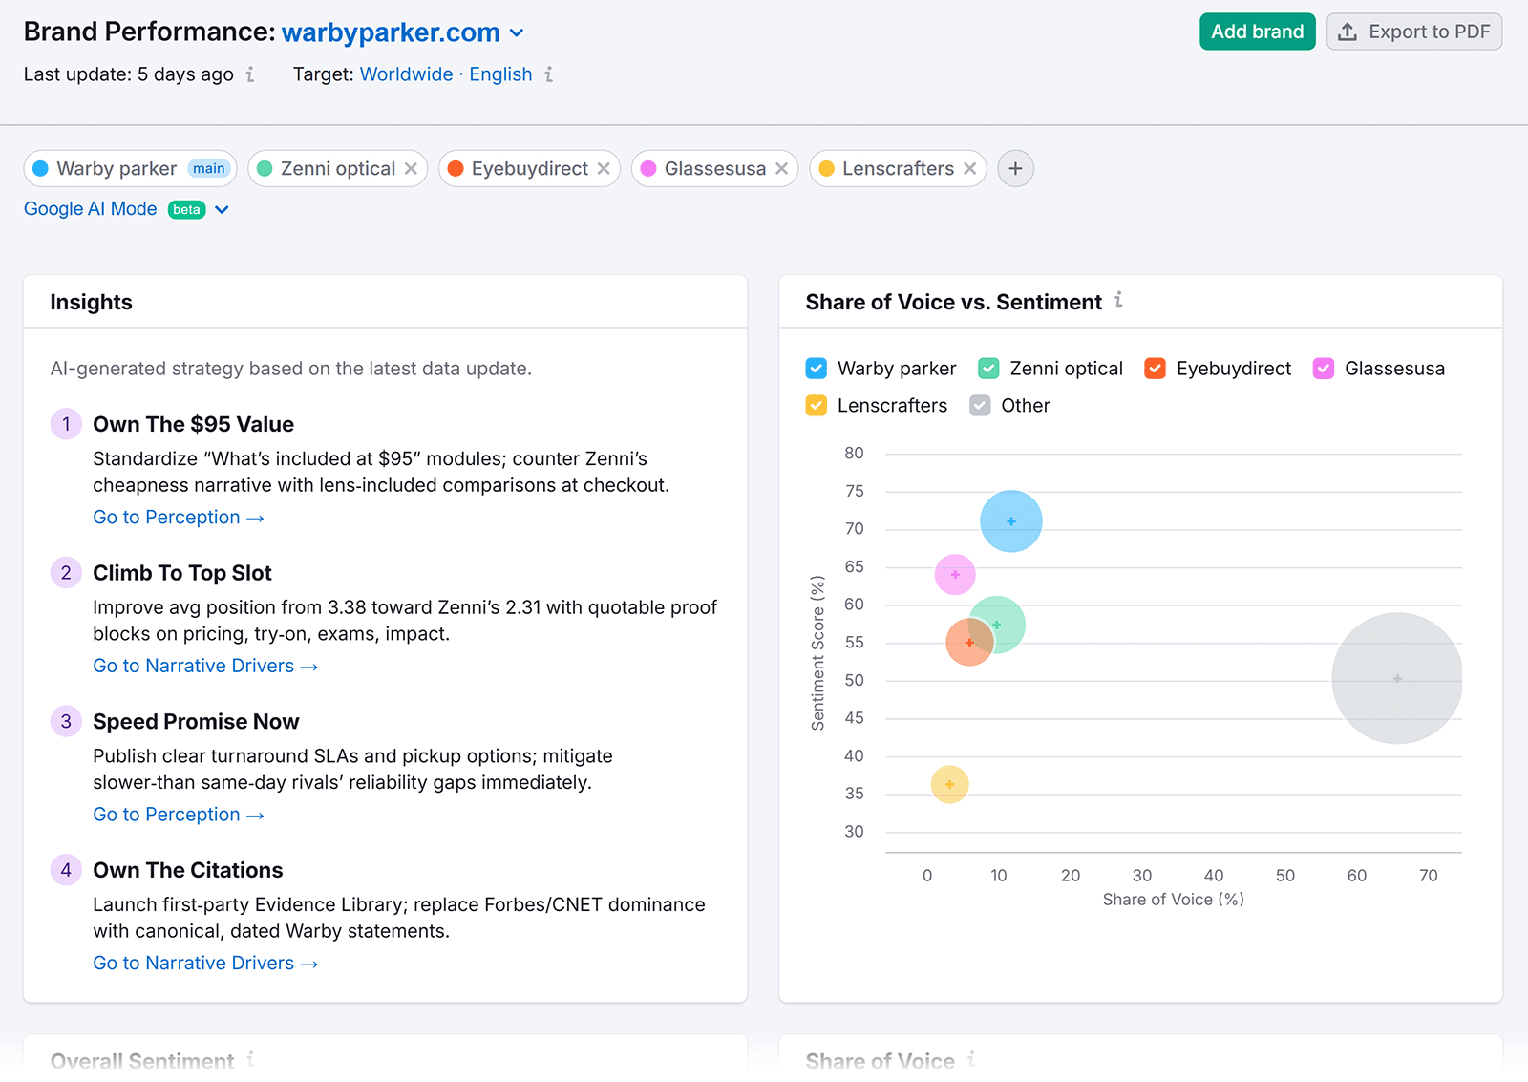Click the blue color dot on the Warby parker chip
The image size is (1528, 1082).
pyautogui.click(x=41, y=168)
